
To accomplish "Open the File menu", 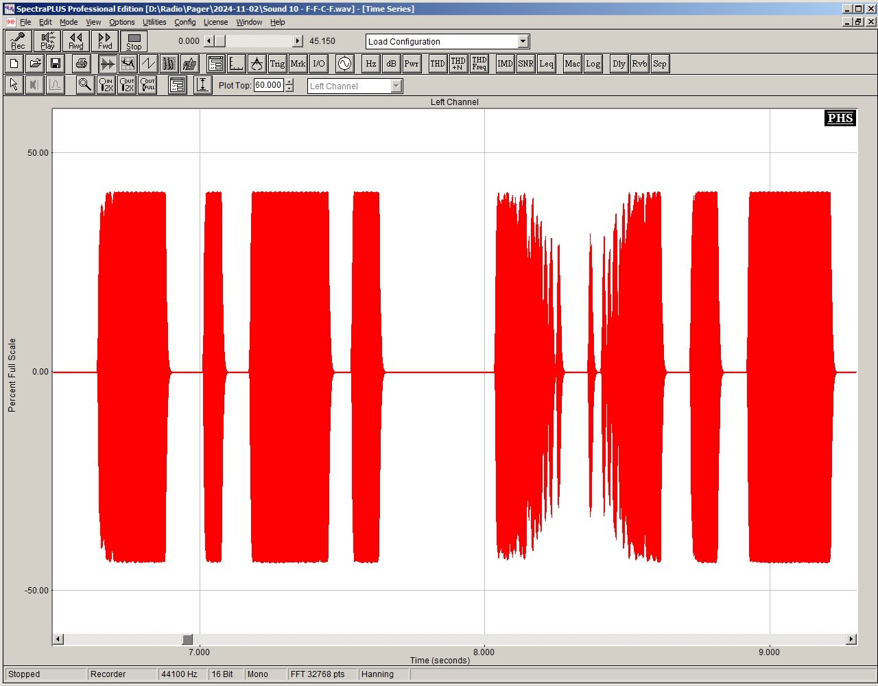I will coord(25,22).
